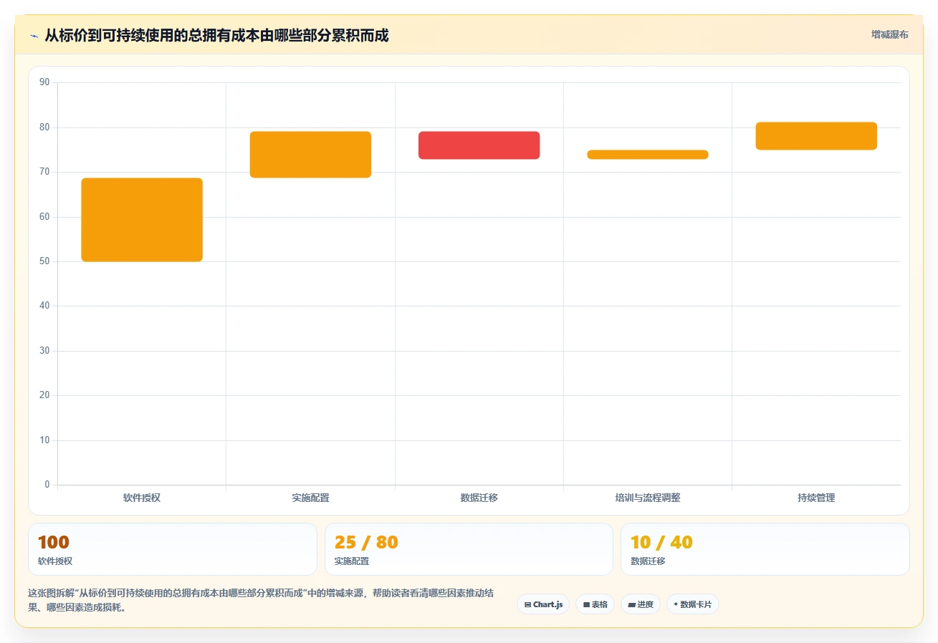Click the 进度 tag chip
The image size is (938, 643).
640,604
